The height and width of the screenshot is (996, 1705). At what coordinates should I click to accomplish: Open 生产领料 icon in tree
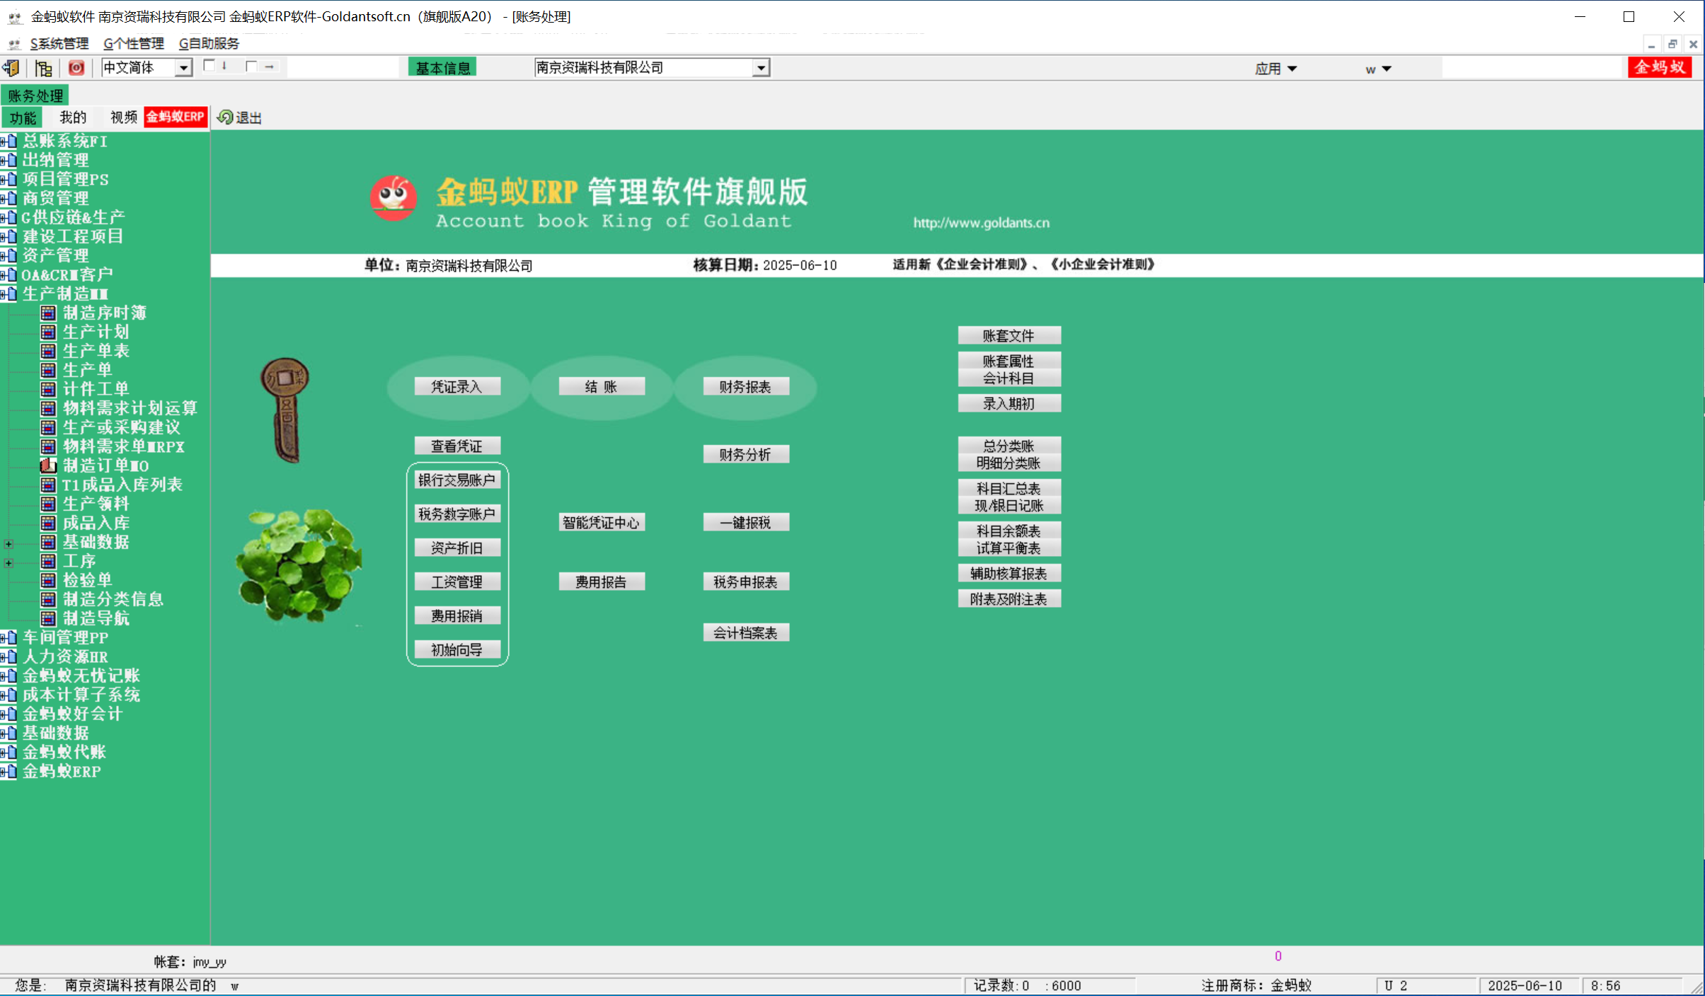(48, 504)
